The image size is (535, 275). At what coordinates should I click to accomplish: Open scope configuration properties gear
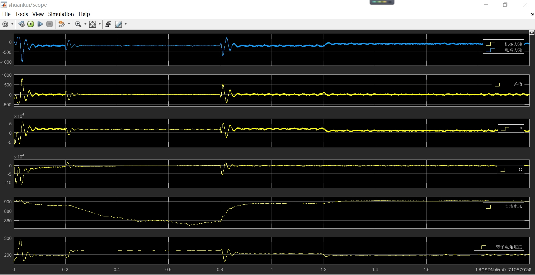click(5, 24)
